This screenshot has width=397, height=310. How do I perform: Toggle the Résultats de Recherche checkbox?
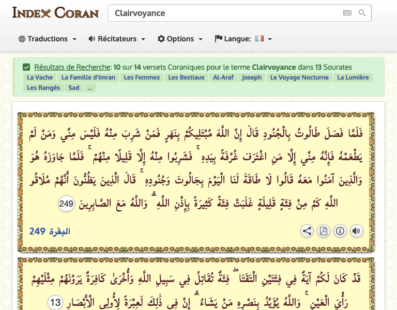point(26,67)
